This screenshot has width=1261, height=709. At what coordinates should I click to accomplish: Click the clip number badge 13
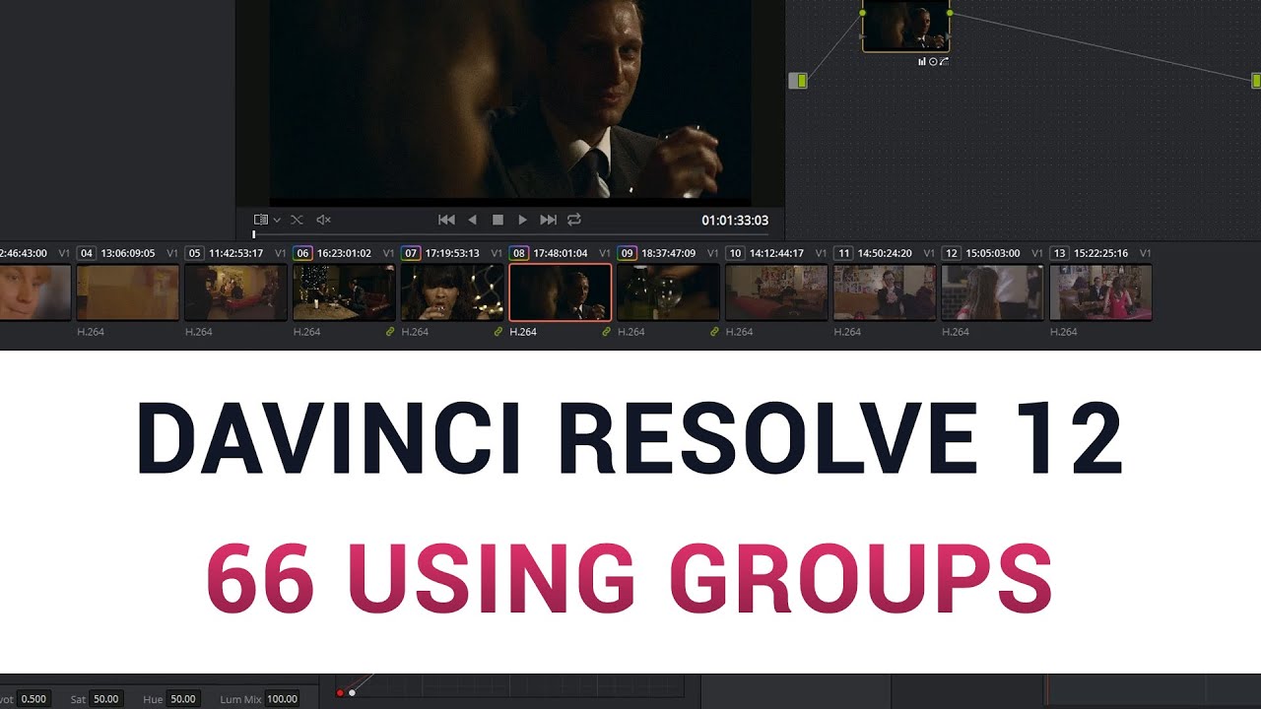click(x=1059, y=253)
